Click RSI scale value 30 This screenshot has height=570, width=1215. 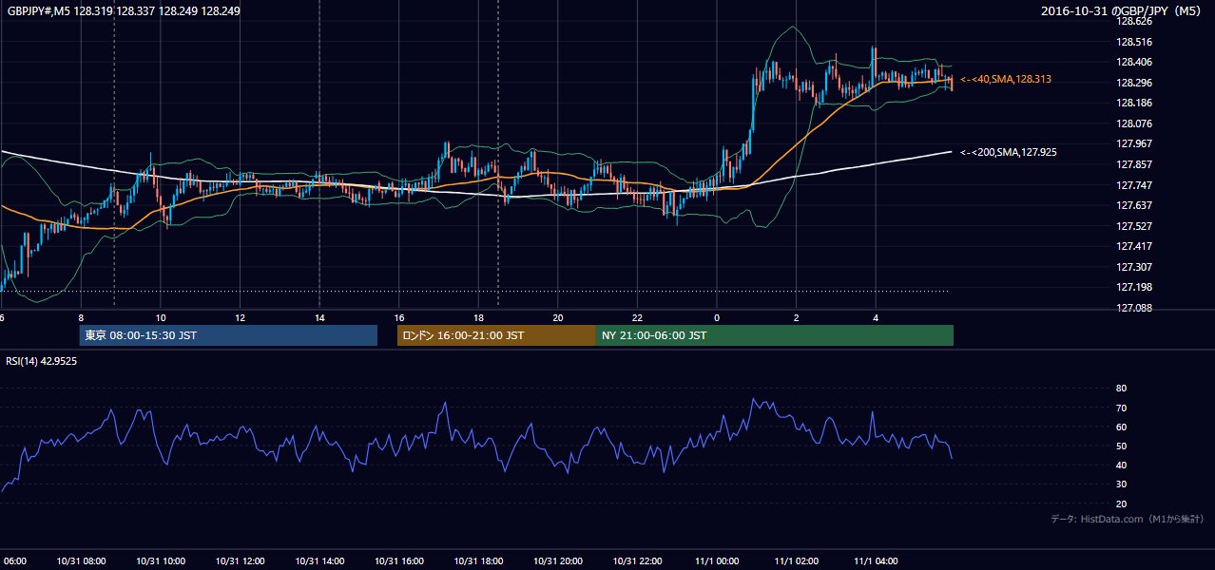(x=1121, y=485)
